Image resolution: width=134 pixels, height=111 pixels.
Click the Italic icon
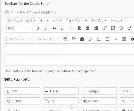pos(46,28)
